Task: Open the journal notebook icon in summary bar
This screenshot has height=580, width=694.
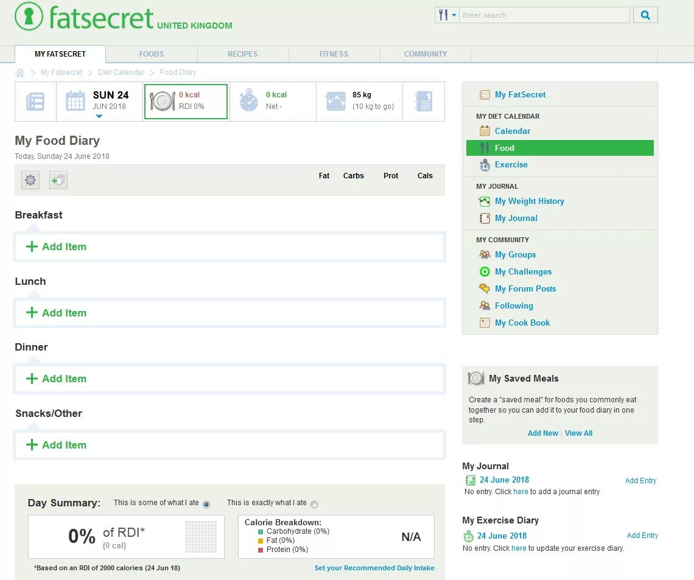Action: [x=424, y=101]
